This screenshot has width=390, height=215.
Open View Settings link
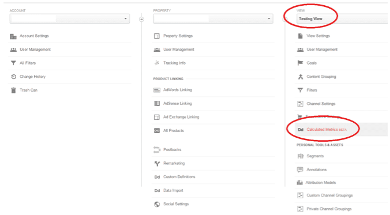(318, 36)
